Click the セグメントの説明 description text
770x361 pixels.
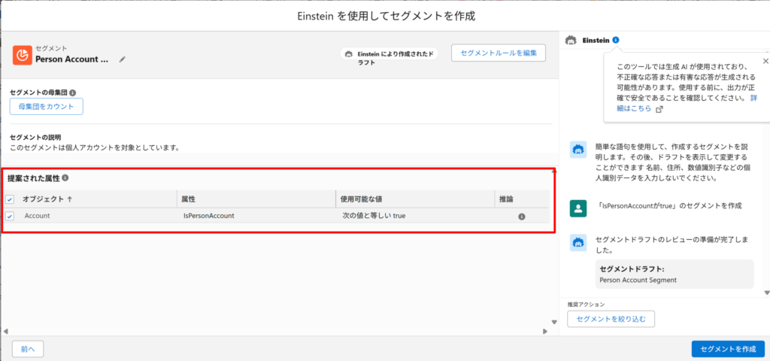click(x=94, y=147)
